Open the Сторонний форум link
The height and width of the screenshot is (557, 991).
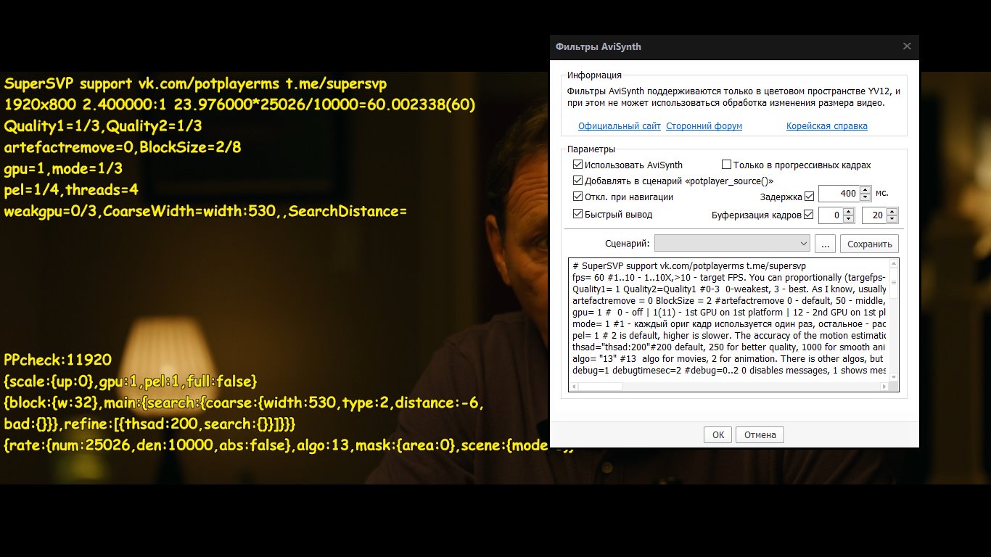(x=704, y=126)
